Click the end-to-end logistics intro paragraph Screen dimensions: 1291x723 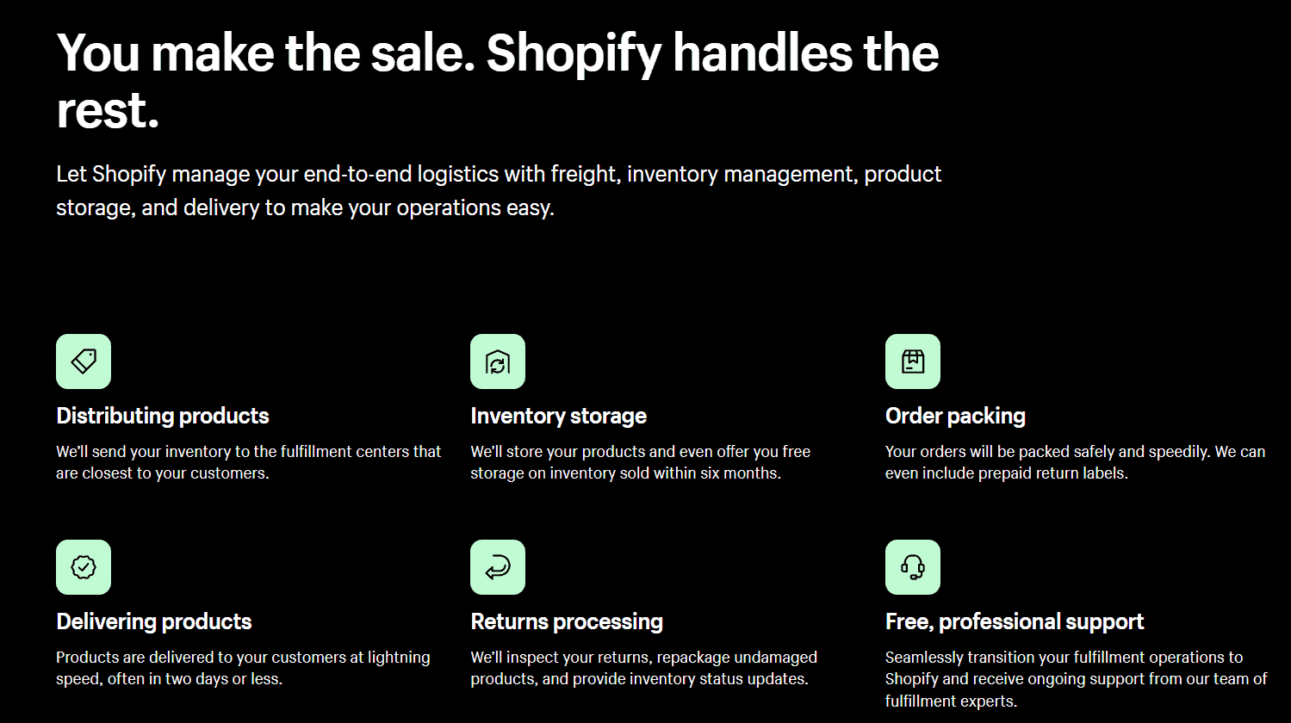pyautogui.click(x=499, y=190)
